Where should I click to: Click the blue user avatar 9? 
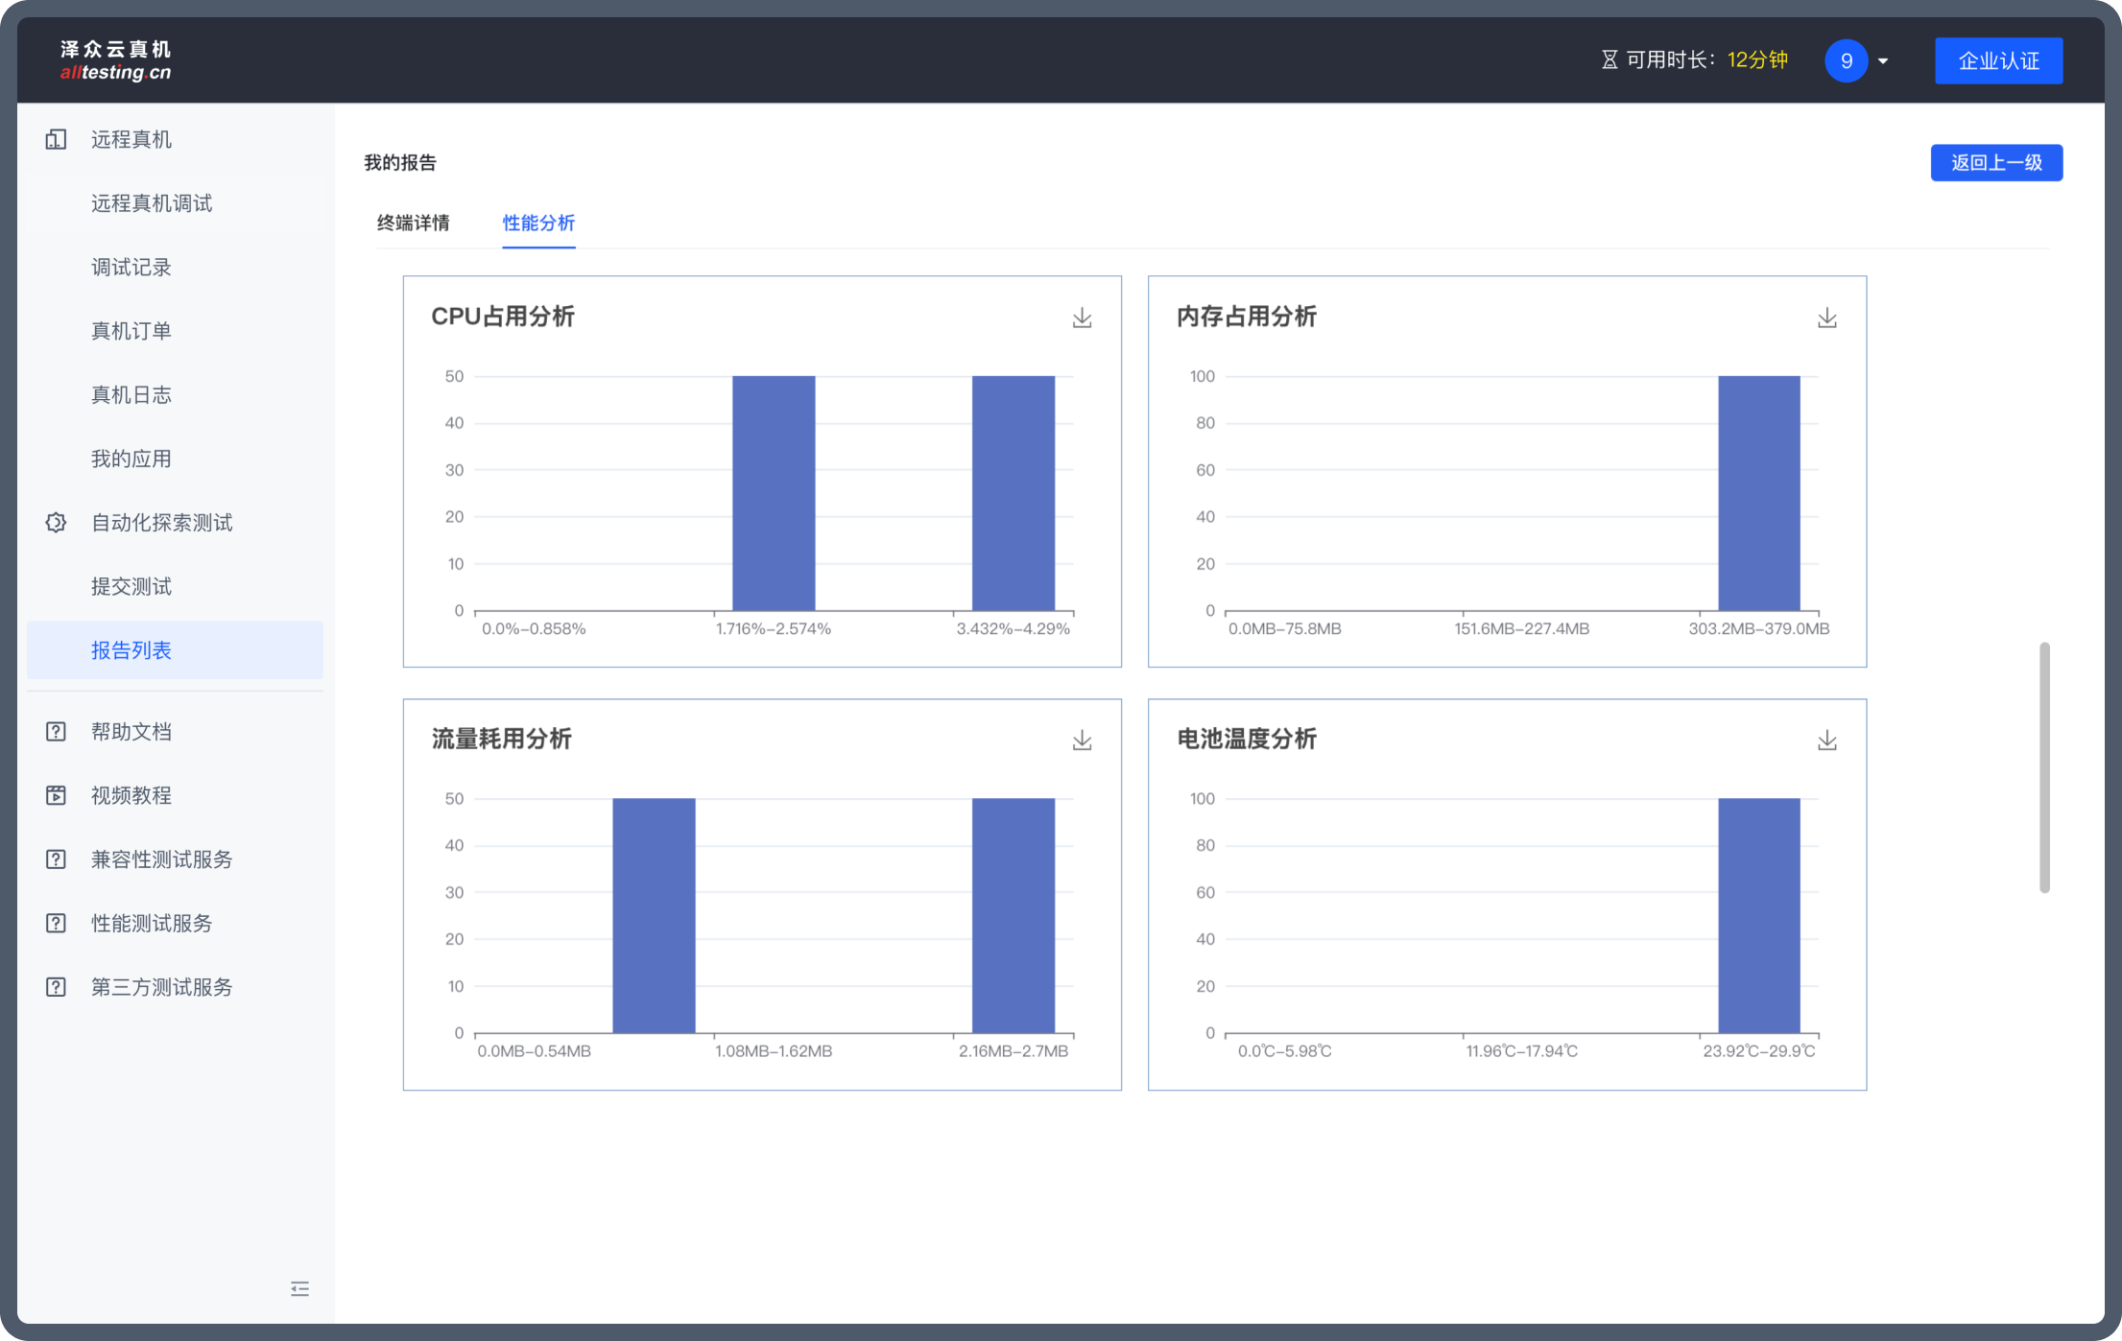[1846, 60]
